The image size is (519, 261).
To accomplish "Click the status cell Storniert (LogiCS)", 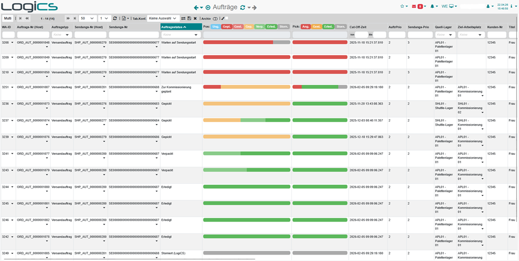I will [173, 253].
